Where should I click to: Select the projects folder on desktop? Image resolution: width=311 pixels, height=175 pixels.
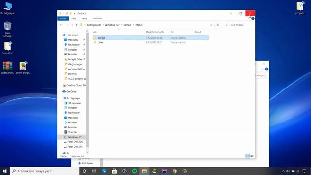[x=300, y=8]
